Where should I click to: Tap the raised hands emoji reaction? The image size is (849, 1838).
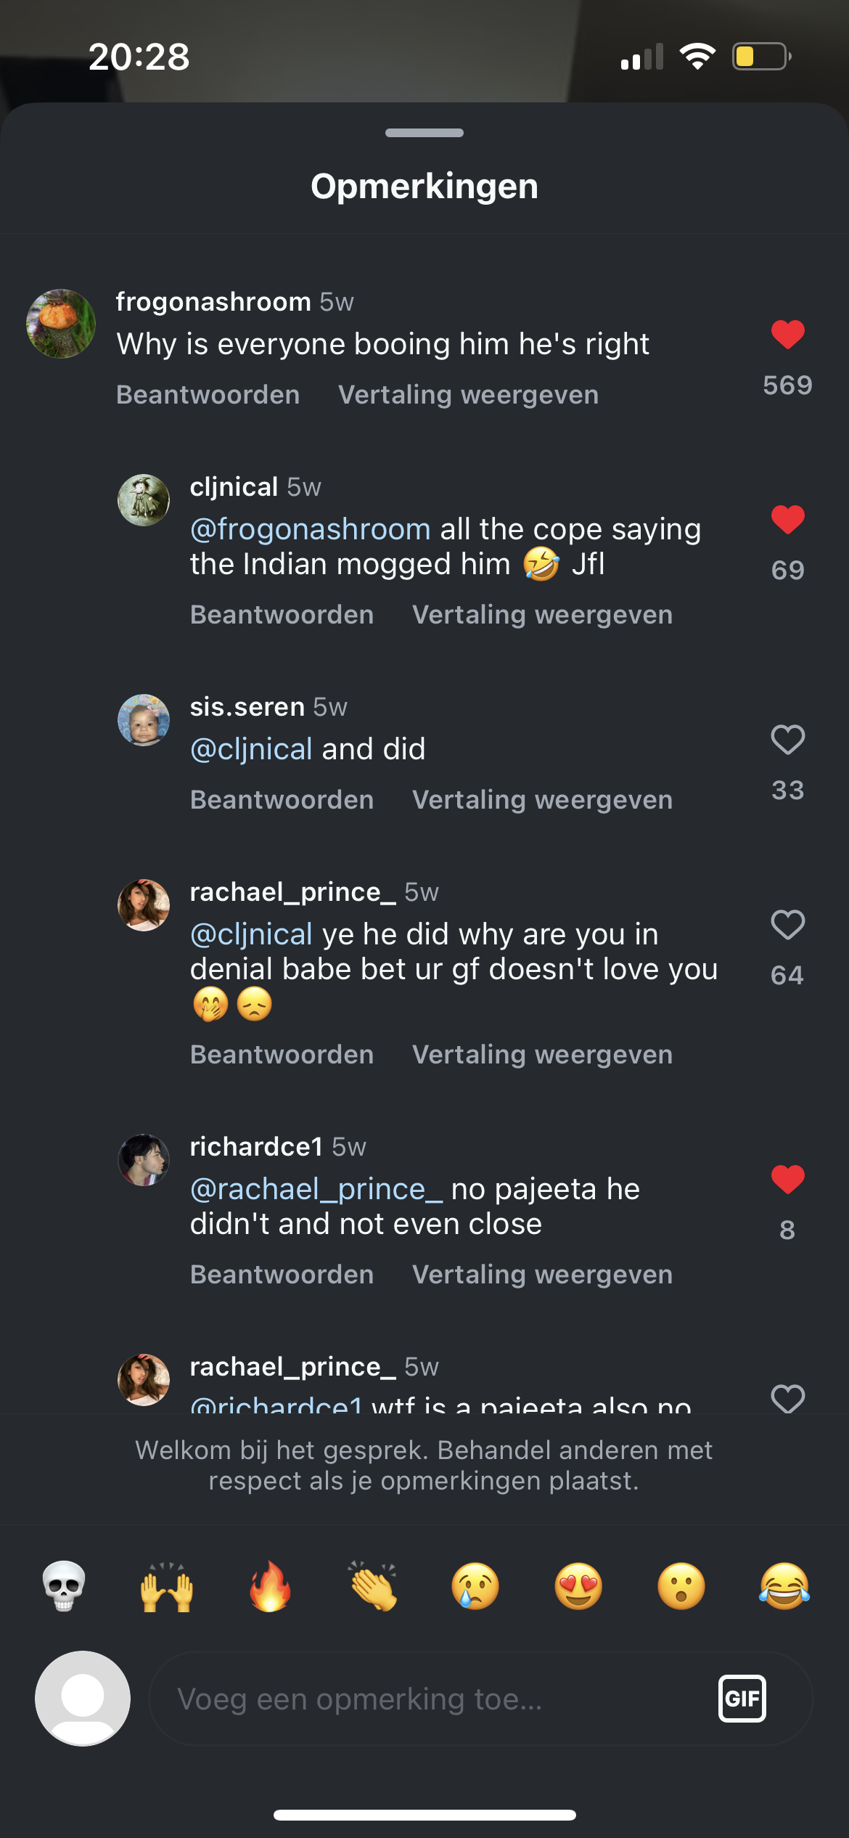click(x=167, y=1586)
